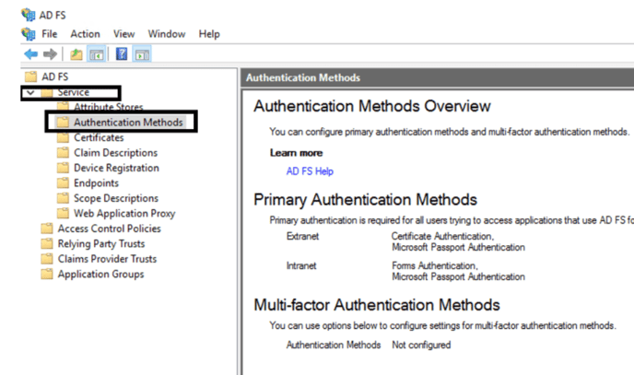Open the Window menu
Image resolution: width=634 pixels, height=375 pixels.
(166, 34)
